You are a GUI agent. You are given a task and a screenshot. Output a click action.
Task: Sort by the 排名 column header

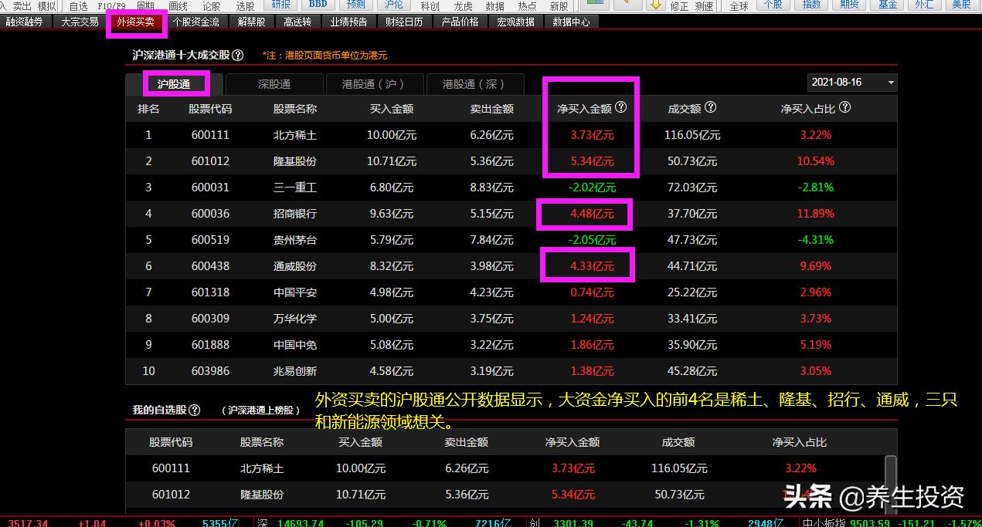coord(148,109)
